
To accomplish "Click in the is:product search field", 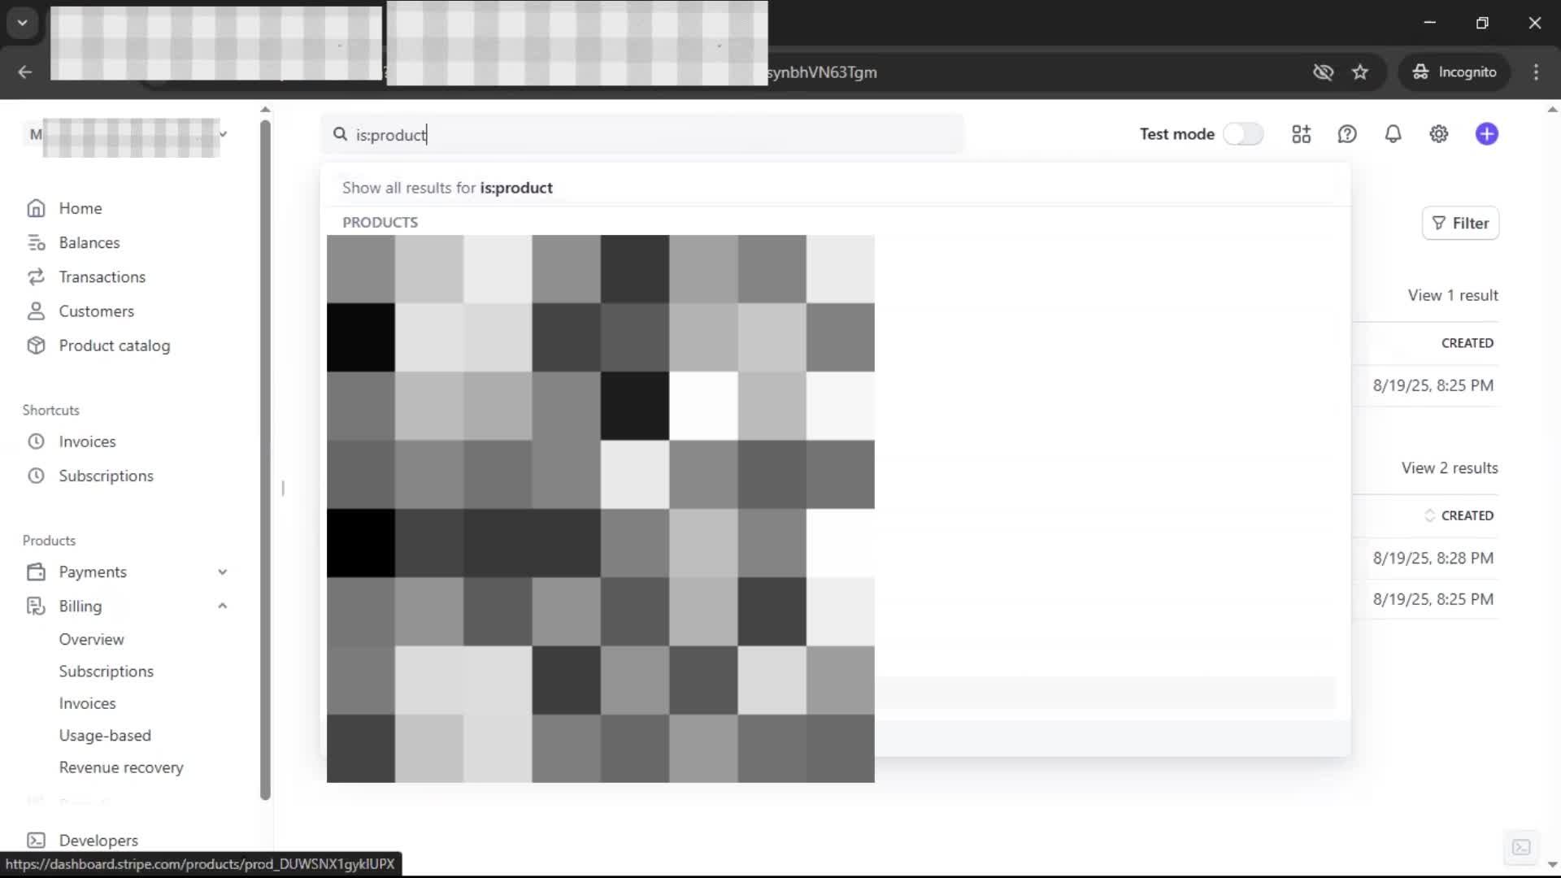I will click(x=650, y=135).
